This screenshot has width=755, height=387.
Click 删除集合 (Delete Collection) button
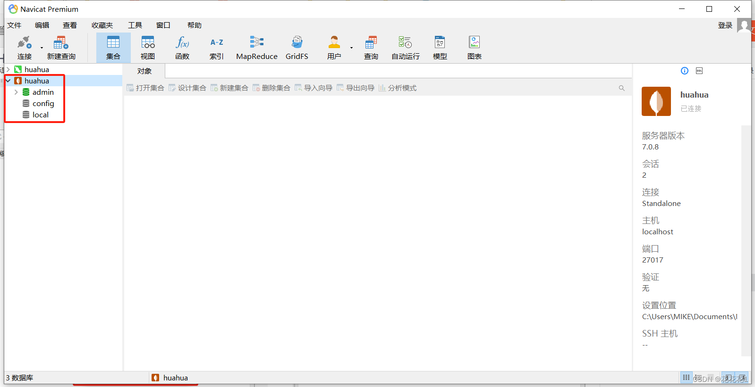tap(271, 88)
